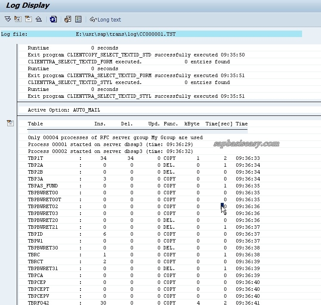Select table name TBPCA
The image size is (321, 305).
pos(35,275)
